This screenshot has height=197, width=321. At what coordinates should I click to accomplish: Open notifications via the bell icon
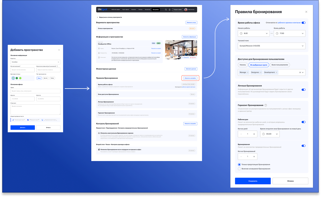click(x=170, y=10)
